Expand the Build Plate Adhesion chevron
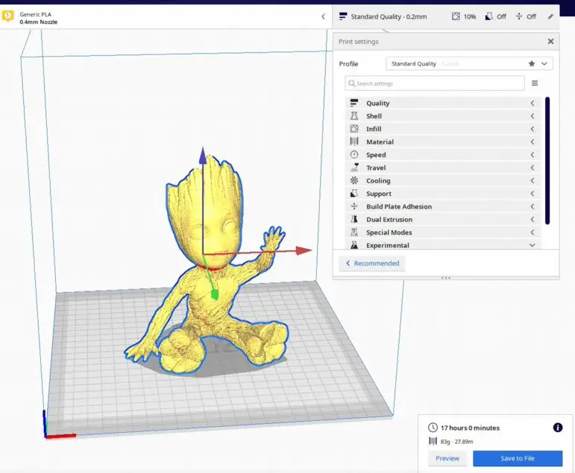This screenshot has height=473, width=575. (x=532, y=206)
